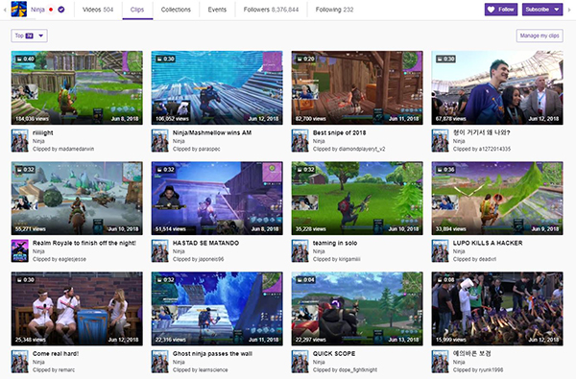Click the red live indicator dot
This screenshot has width=576, height=379.
click(x=51, y=10)
